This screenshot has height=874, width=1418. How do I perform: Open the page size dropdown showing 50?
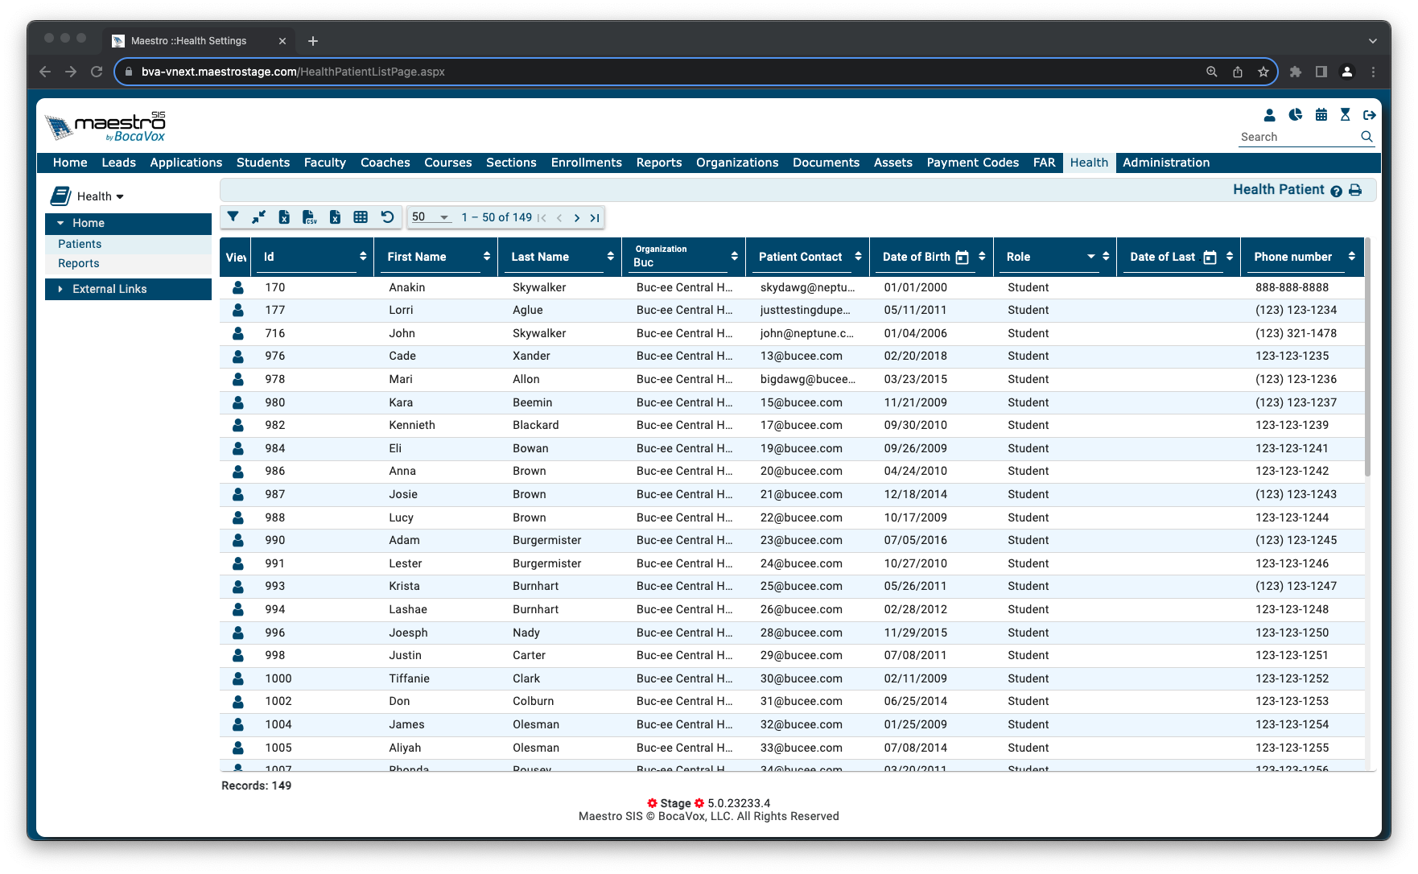pos(431,217)
